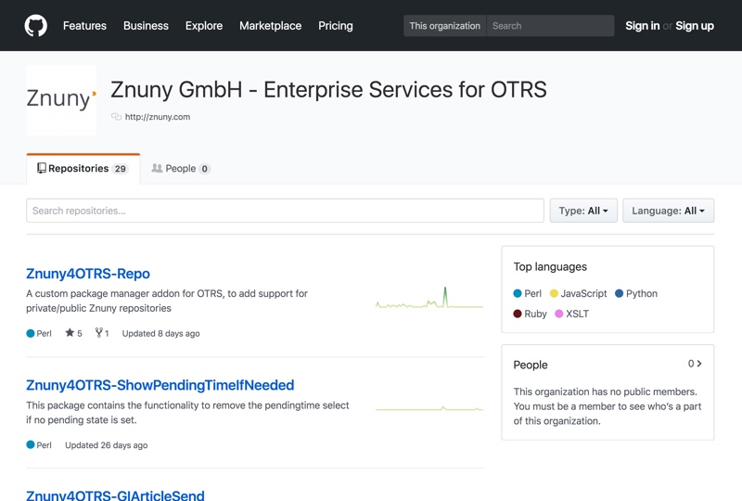Click the This organization search scope button
Screen dimensions: 742x501
point(445,26)
